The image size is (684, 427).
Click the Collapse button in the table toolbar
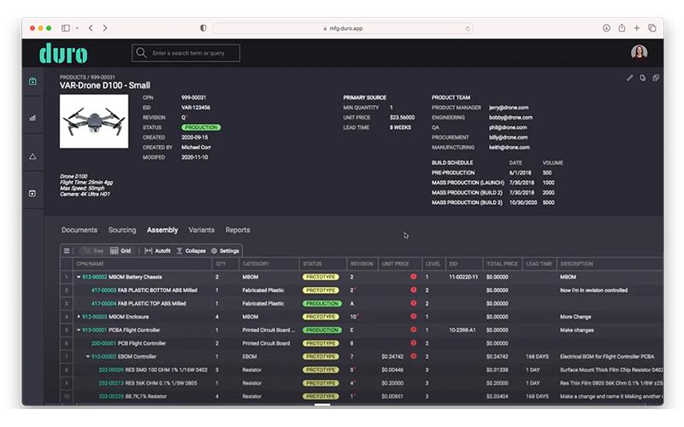click(x=191, y=250)
